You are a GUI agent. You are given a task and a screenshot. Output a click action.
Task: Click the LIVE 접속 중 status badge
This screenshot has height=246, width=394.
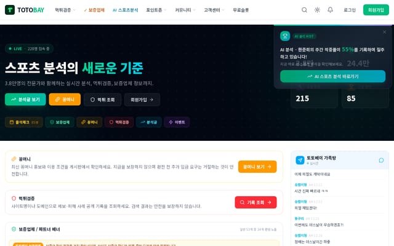29,49
